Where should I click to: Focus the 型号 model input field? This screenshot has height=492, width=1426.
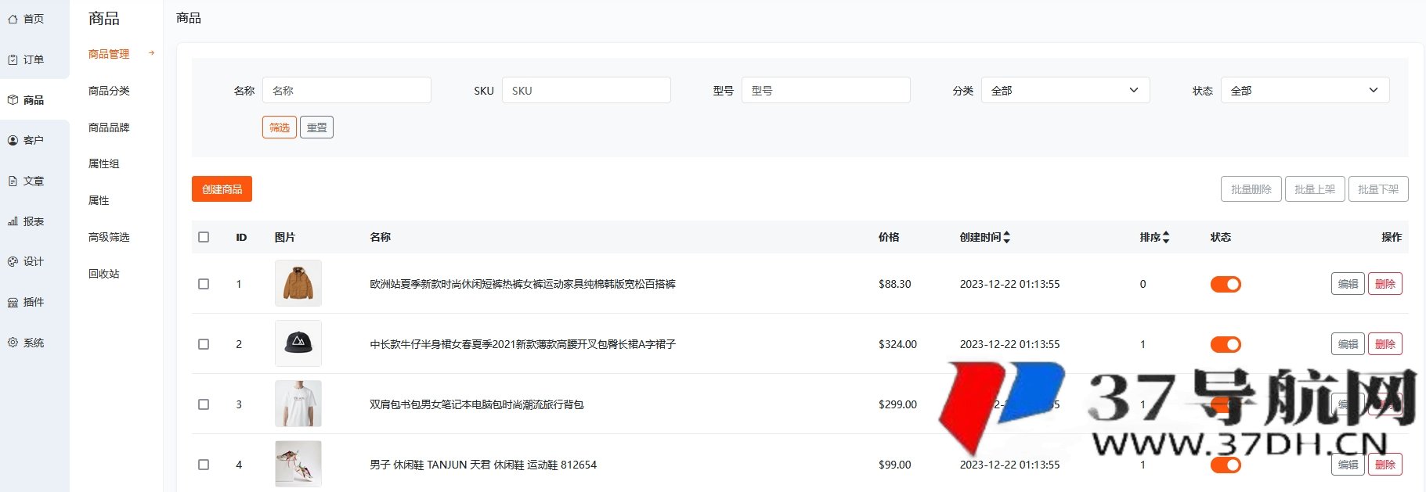pyautogui.click(x=826, y=90)
